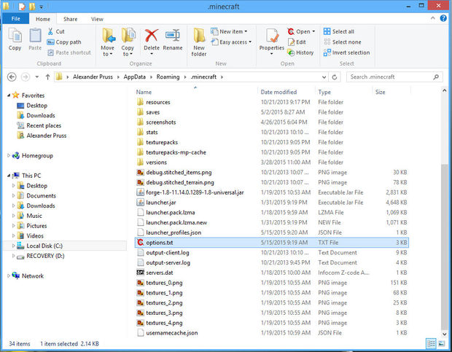Image resolution: width=452 pixels, height=352 pixels.
Task: Select textures_0.png file
Action: (x=164, y=283)
